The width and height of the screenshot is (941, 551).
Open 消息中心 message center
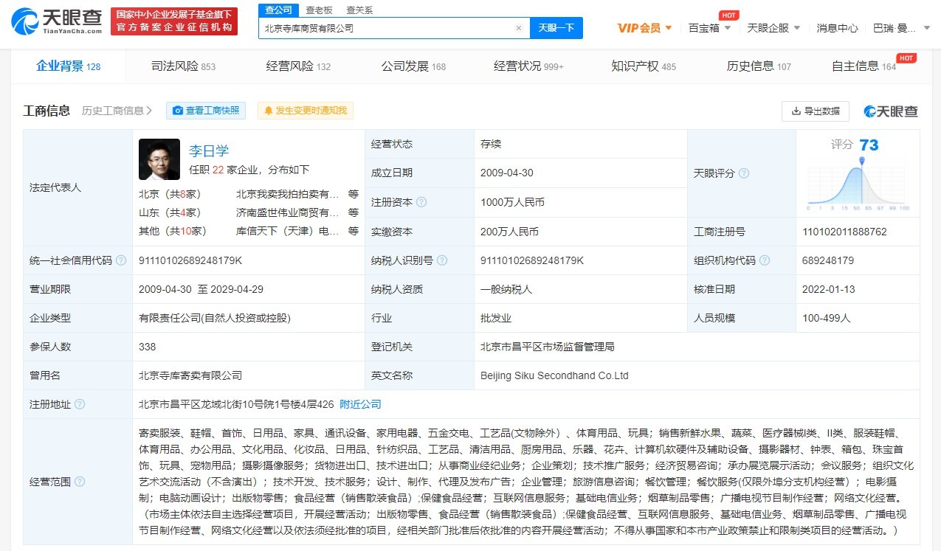pyautogui.click(x=837, y=28)
